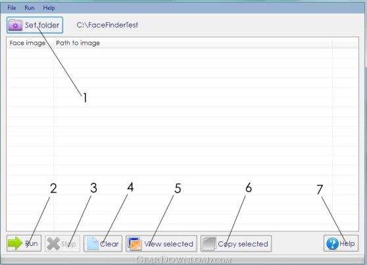Screen dimensions: 367x265
Task: Click the gray stacked pages Copy icon
Action: [209, 244]
